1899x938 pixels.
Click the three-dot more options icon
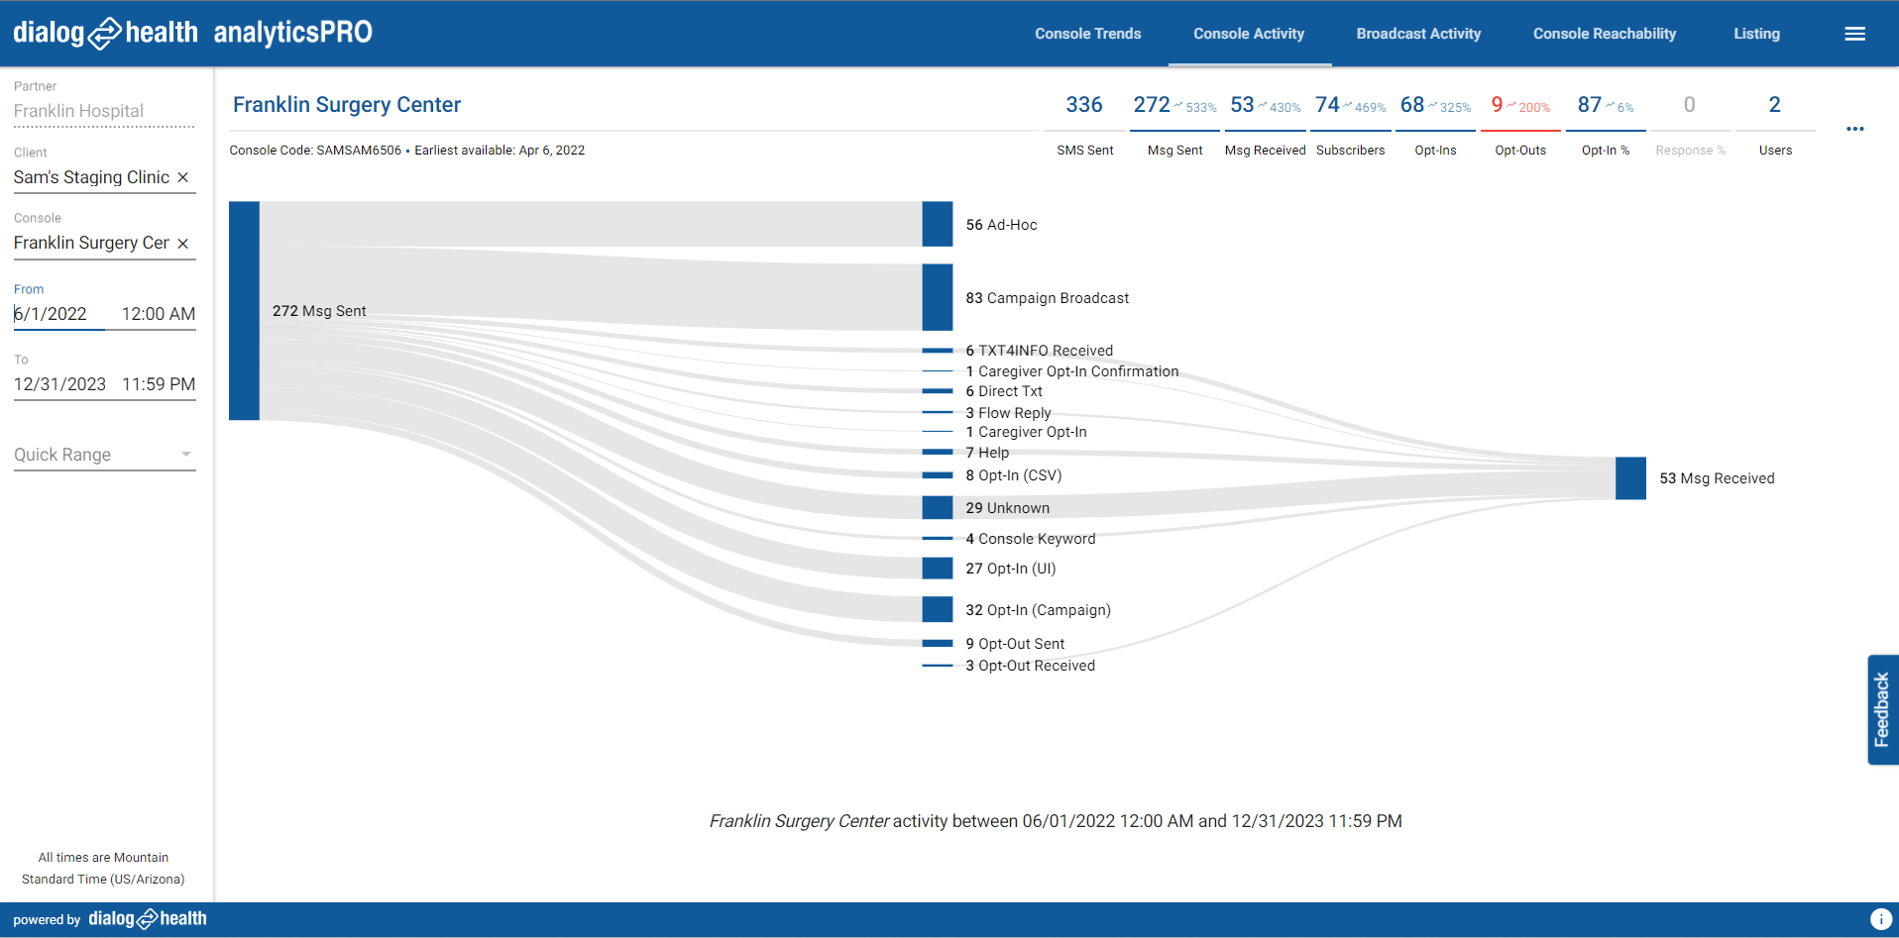click(1855, 129)
